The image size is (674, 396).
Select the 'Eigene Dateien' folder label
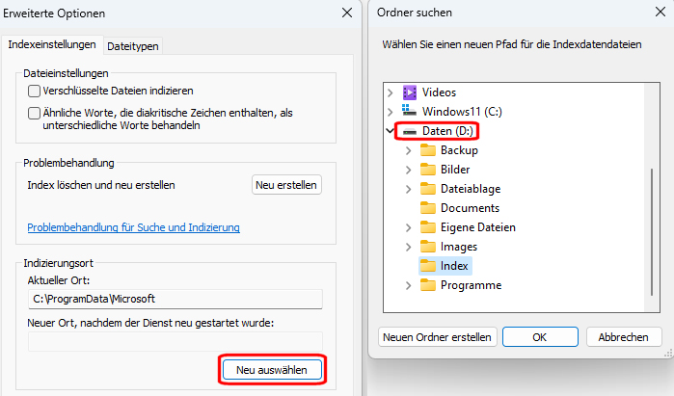coord(477,227)
